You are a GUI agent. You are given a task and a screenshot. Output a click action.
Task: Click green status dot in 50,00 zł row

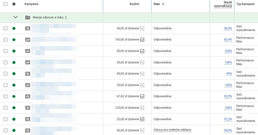tap(14, 51)
